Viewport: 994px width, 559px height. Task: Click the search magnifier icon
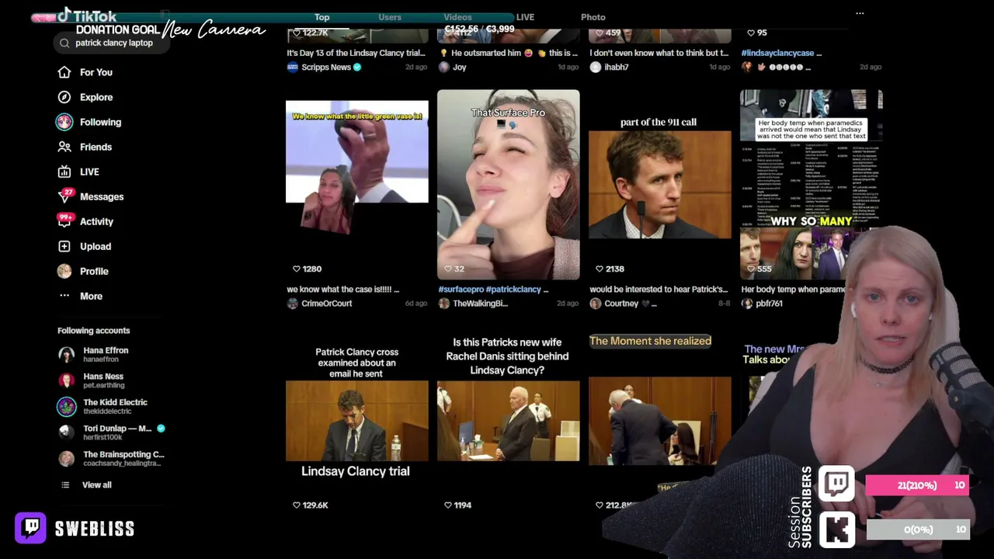pyautogui.click(x=64, y=43)
